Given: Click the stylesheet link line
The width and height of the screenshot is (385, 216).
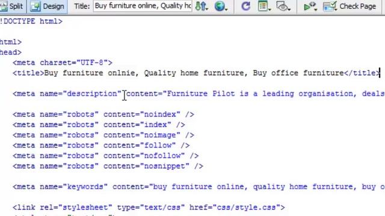Looking at the screenshot, I should [149, 208].
